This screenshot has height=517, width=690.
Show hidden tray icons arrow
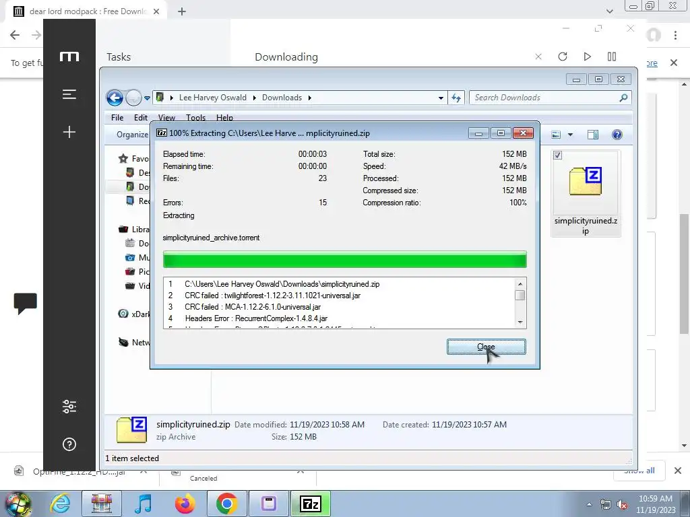pos(589,504)
